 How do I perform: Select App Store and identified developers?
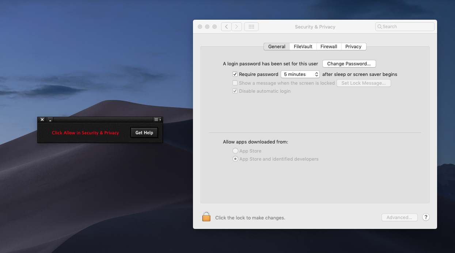click(x=235, y=159)
